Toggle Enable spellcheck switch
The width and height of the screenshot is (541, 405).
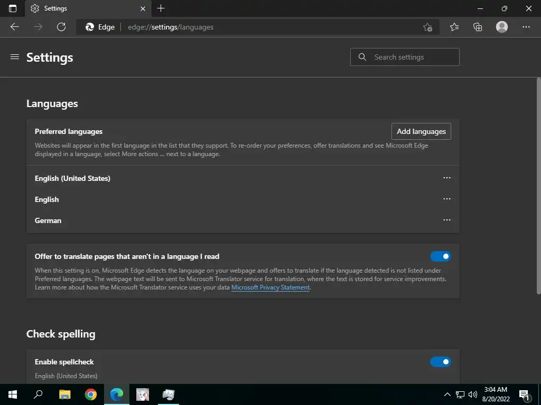440,362
